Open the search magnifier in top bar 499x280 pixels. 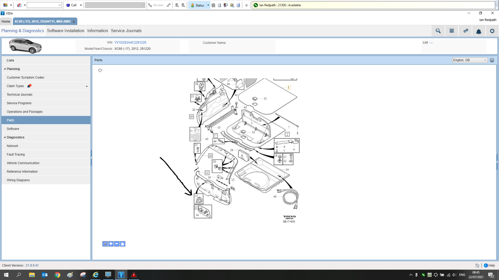[x=438, y=31]
